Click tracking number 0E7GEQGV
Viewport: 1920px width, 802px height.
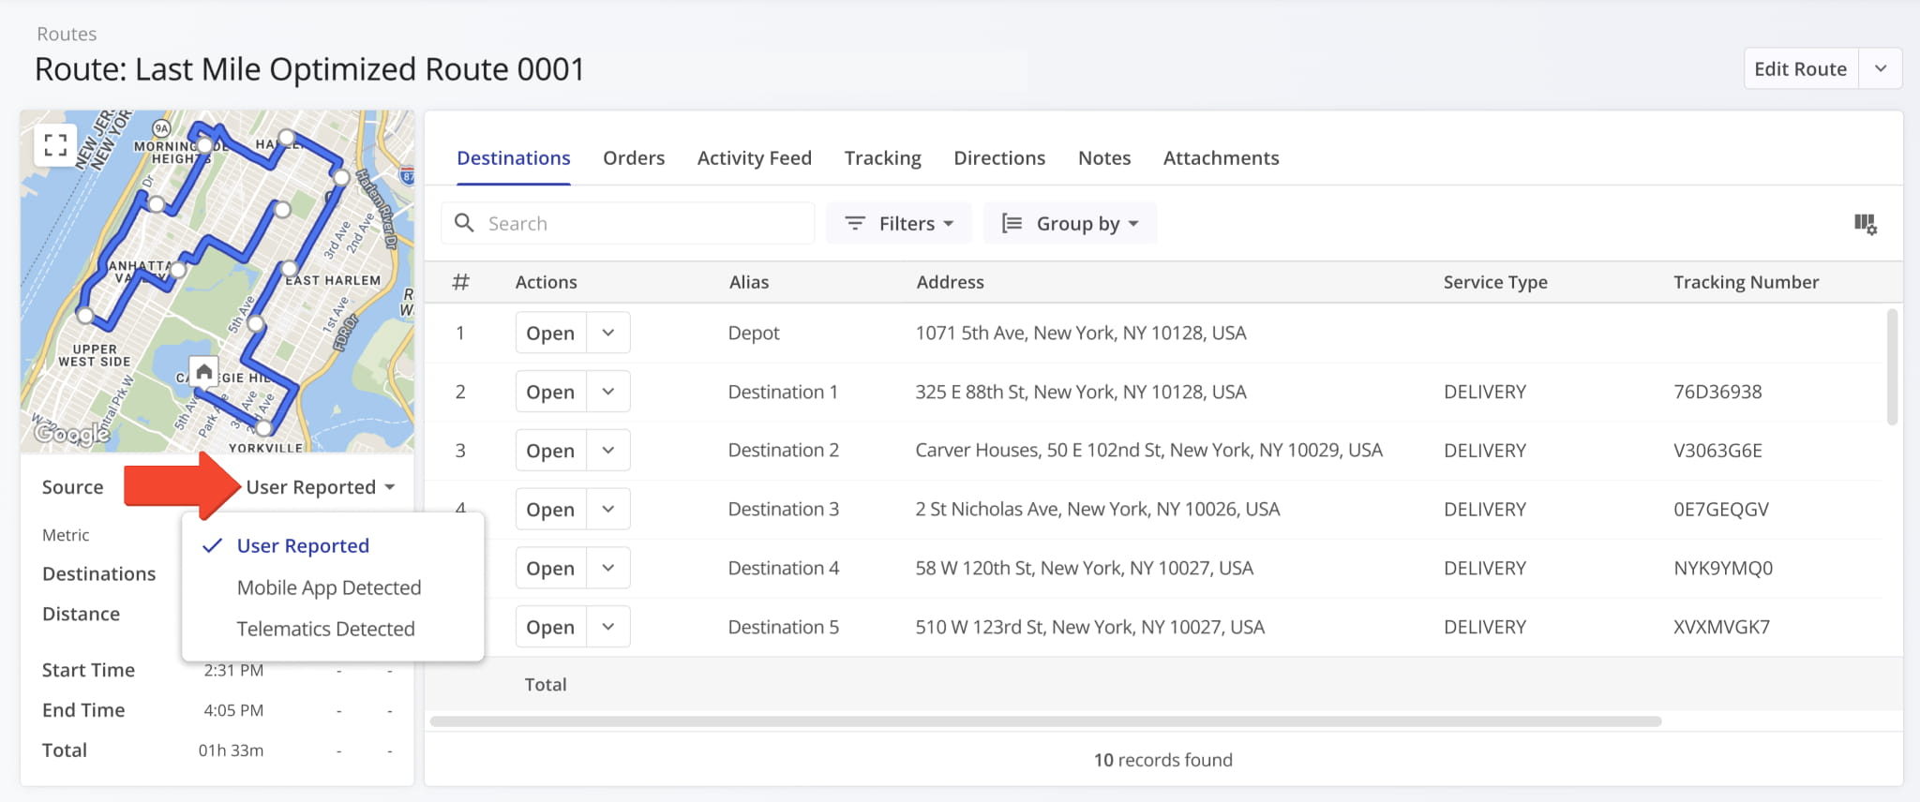[1721, 510]
